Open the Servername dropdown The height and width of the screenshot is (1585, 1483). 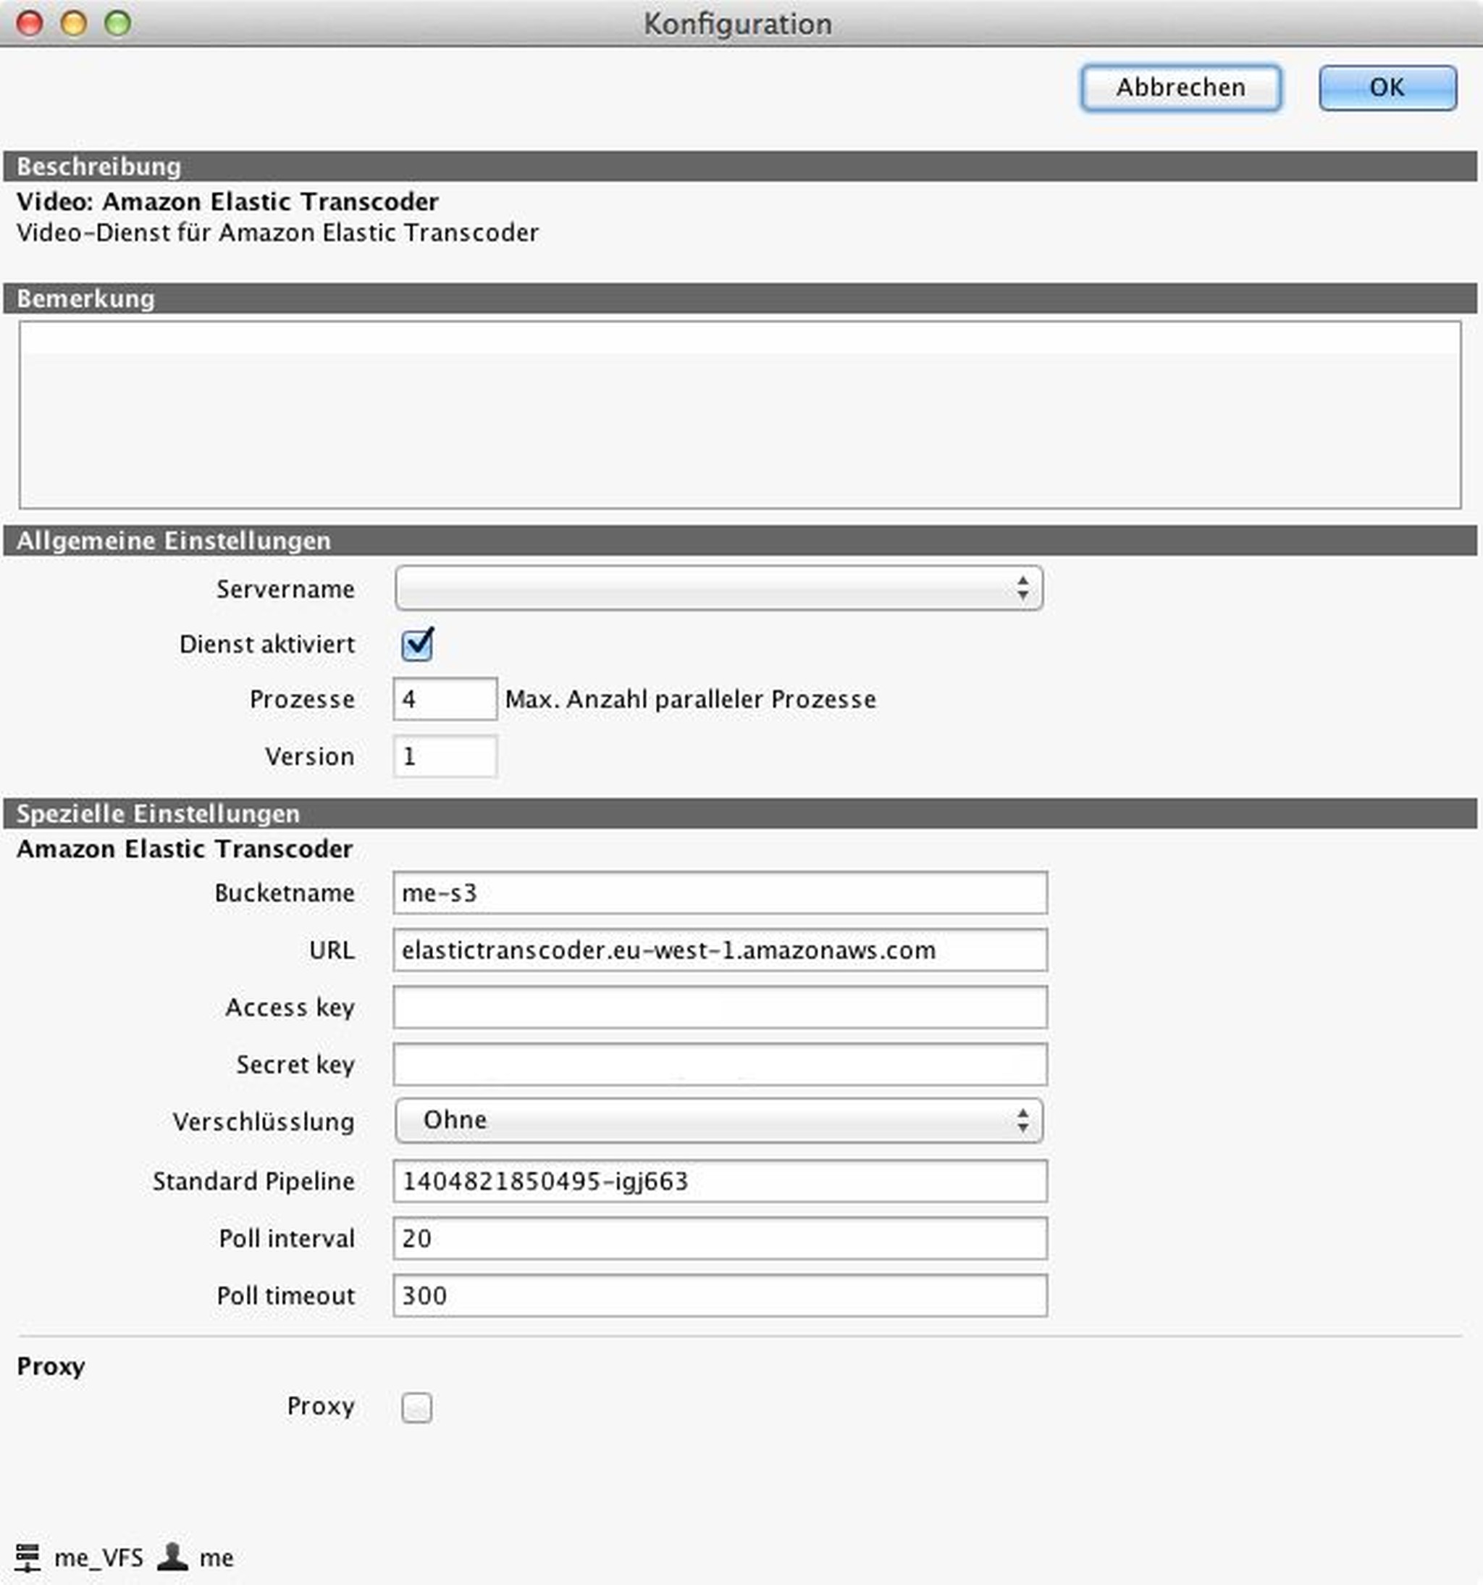(718, 588)
